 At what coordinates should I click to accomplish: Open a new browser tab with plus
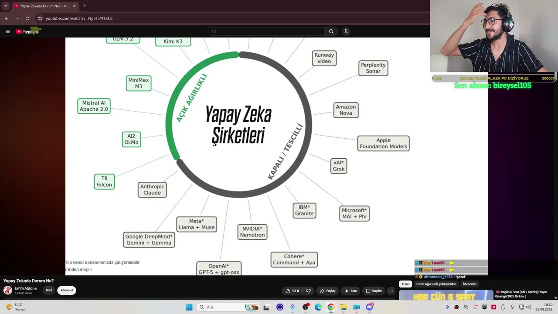click(x=85, y=6)
